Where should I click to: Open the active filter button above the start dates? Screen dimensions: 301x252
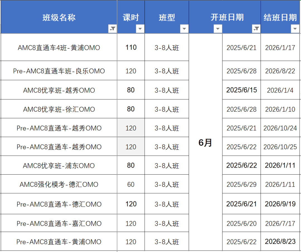(256, 29)
